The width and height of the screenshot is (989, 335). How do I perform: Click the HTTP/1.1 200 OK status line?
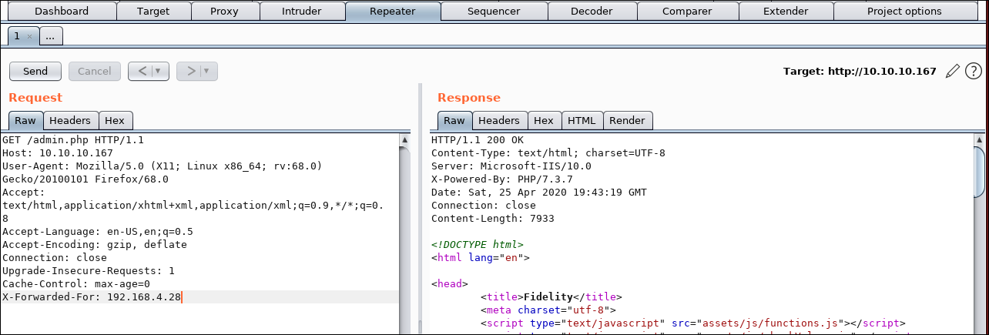477,140
